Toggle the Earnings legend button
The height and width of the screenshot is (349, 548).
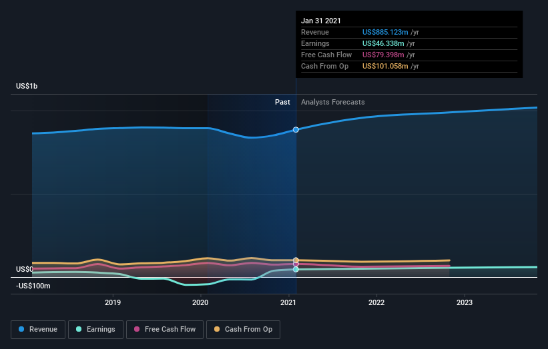(95, 330)
